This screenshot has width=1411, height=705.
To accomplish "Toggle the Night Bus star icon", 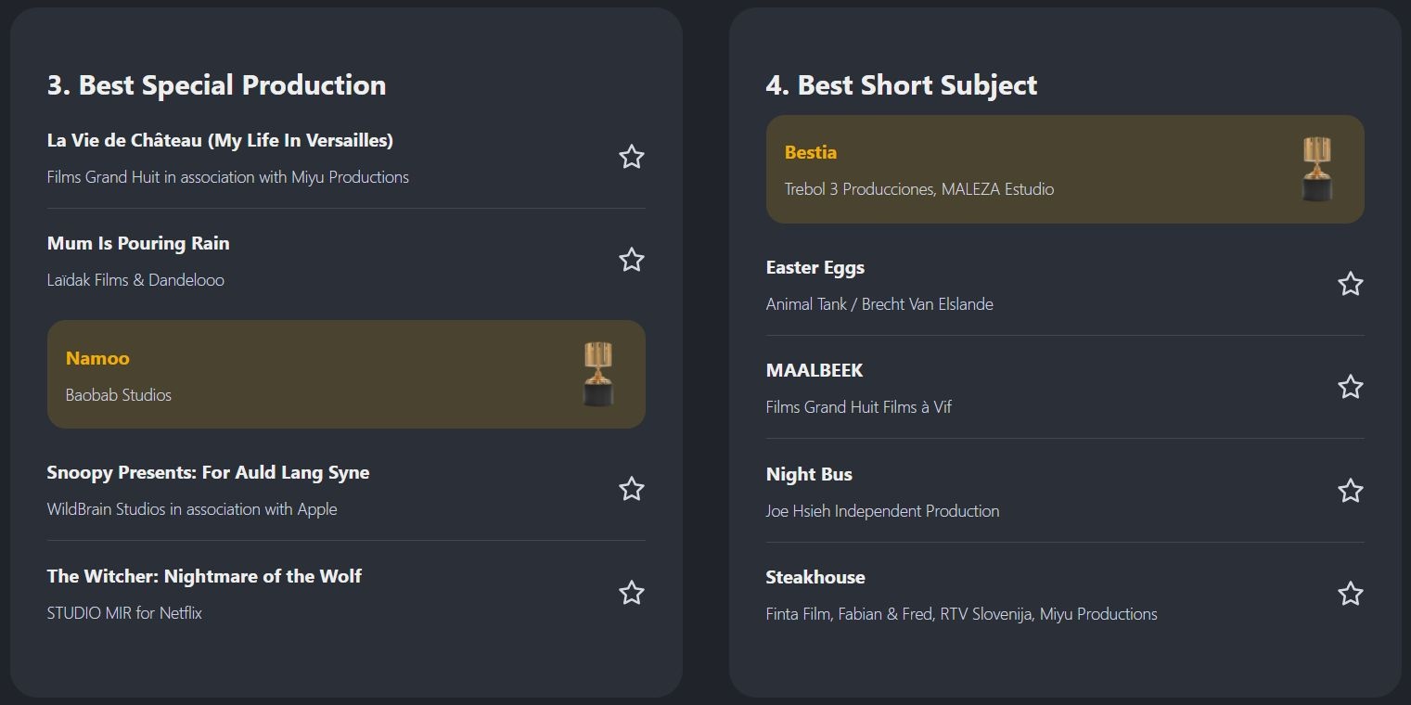I will [x=1350, y=491].
